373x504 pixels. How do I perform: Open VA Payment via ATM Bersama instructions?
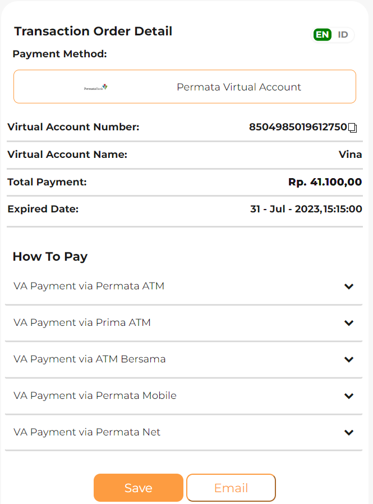point(89,359)
